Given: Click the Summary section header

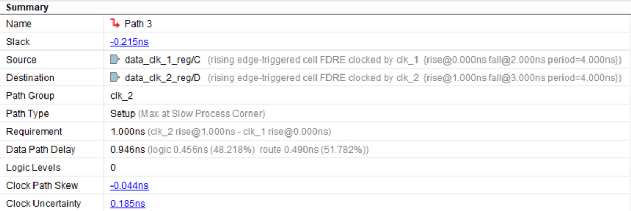Looking at the screenshot, I should point(27,7).
